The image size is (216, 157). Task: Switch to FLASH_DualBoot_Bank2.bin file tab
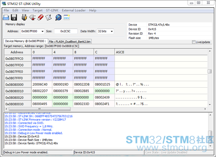pos(70,42)
